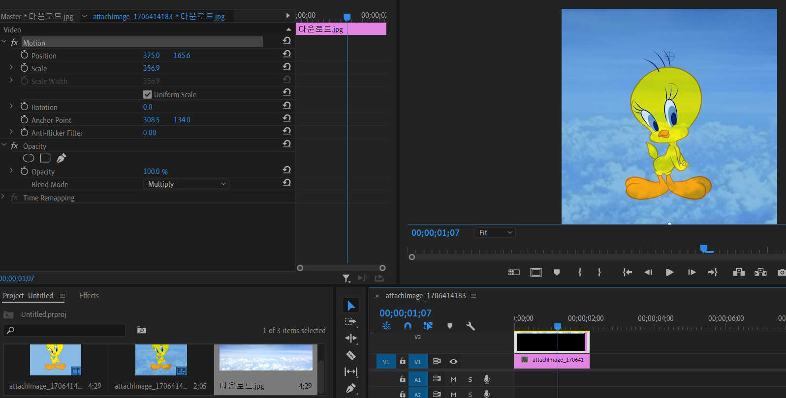Create new bin from search query
The image size is (786, 398).
pyautogui.click(x=142, y=330)
